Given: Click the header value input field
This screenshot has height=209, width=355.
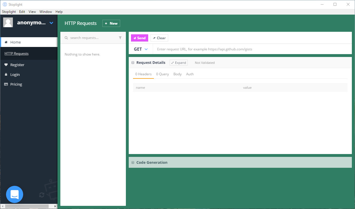Looking at the screenshot, I should pyautogui.click(x=294, y=88).
